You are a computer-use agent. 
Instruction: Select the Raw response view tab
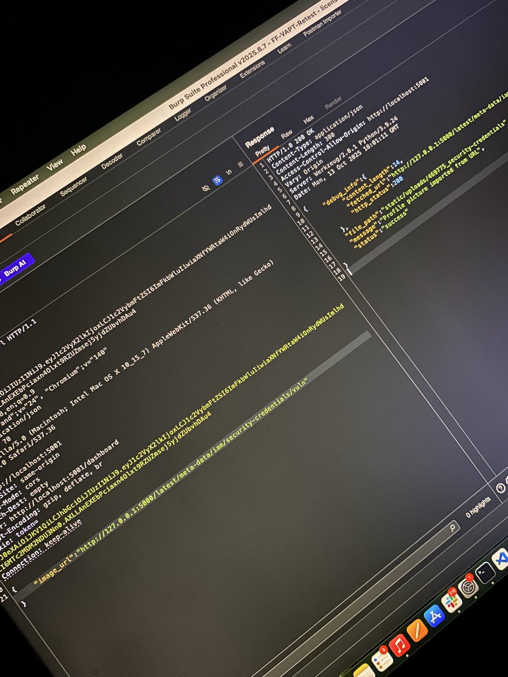pyautogui.click(x=287, y=134)
